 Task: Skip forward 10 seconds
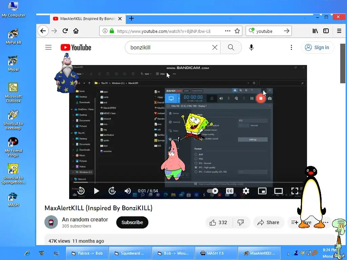[x=112, y=191]
